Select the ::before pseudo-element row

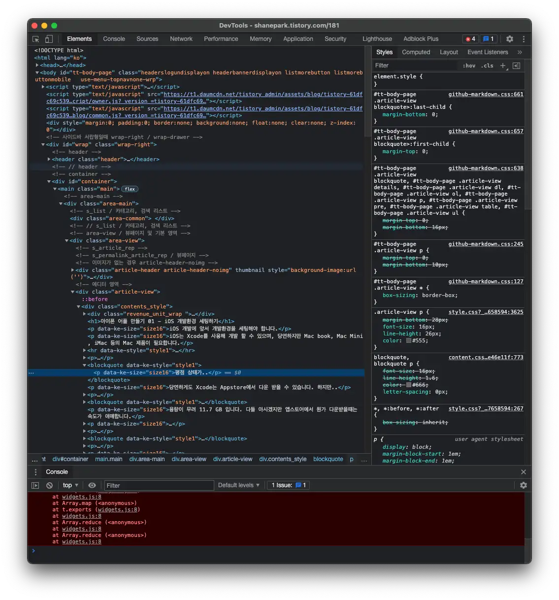point(95,299)
